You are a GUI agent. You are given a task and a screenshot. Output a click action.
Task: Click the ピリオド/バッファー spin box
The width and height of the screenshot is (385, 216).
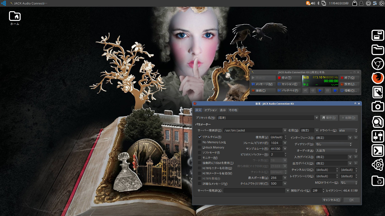click(278, 155)
